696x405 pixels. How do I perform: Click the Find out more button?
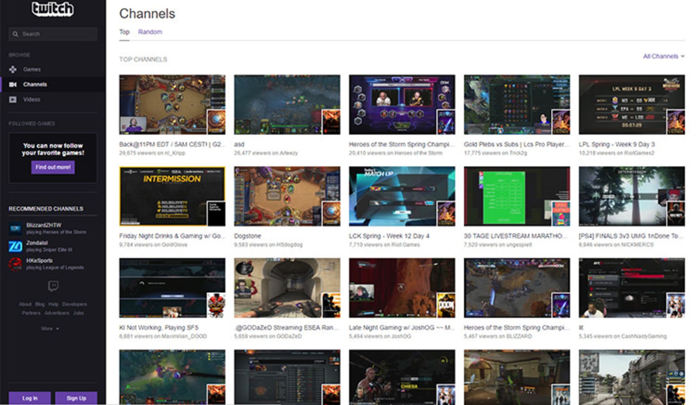(53, 167)
